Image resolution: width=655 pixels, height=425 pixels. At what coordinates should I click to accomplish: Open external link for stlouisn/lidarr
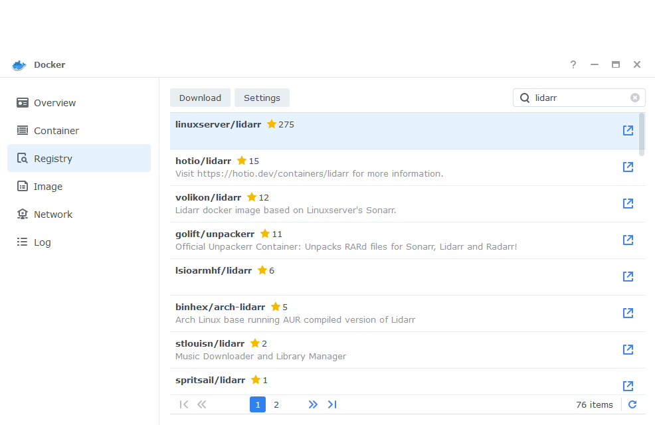628,349
